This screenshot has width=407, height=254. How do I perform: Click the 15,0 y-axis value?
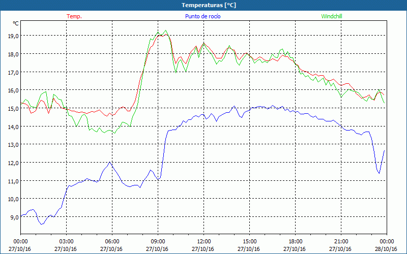pos(14,108)
